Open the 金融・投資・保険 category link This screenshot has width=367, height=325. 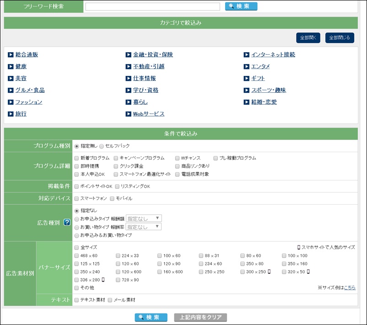[153, 55]
